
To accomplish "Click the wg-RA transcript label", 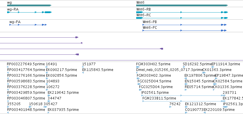I will click(x=13, y=9).
